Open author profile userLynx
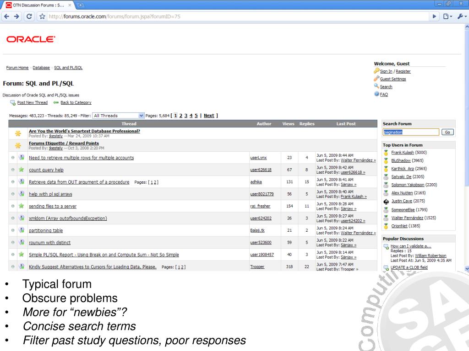Viewport: 469px width, 351px height. click(258, 158)
